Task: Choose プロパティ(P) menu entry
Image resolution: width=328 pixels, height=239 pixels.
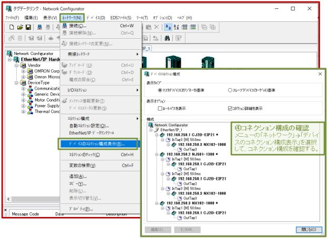Action: pyautogui.click(x=100, y=209)
